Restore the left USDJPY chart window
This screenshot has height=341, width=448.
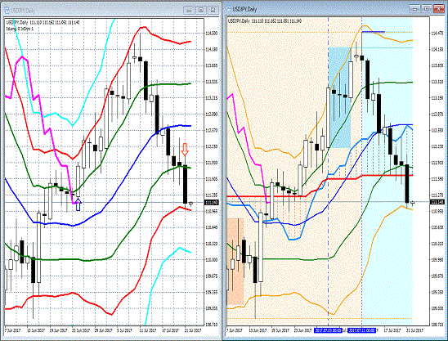[x=201, y=11]
